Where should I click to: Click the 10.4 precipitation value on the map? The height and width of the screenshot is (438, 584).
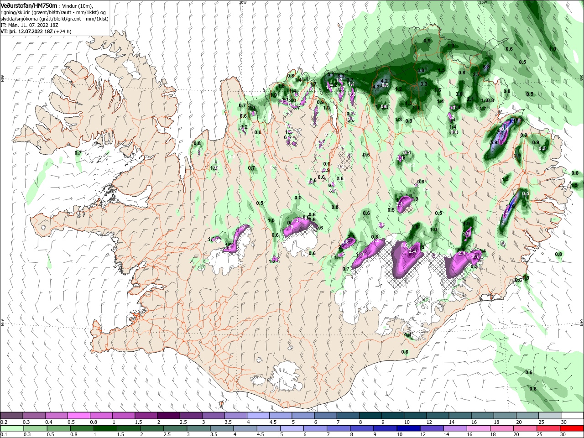point(504,130)
